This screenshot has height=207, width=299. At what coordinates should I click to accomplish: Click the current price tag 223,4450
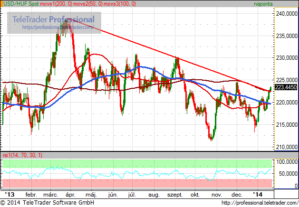286,87
